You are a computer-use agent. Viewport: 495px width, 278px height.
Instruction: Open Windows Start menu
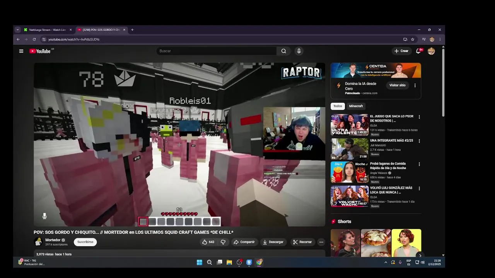click(200, 263)
